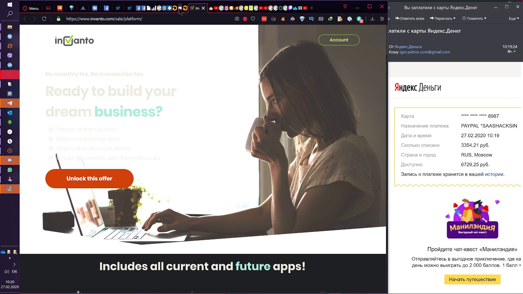Open clock showing 10:20 27.02.2020
Screen dimensions: 523x294
click(x=10, y=284)
